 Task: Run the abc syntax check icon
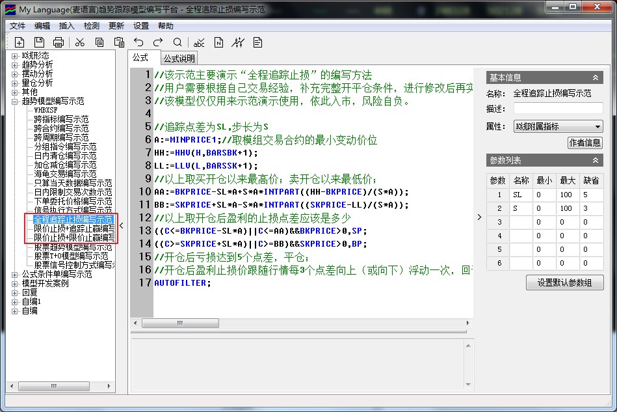(x=200, y=42)
